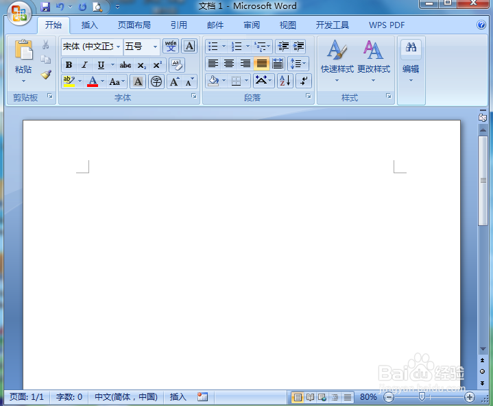Screen dimensions: 493x406
Task: Insert enclosed character (circled 字)
Action: coord(156,82)
